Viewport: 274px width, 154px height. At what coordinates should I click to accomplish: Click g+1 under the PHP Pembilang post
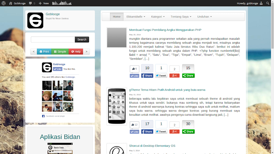(x=174, y=76)
